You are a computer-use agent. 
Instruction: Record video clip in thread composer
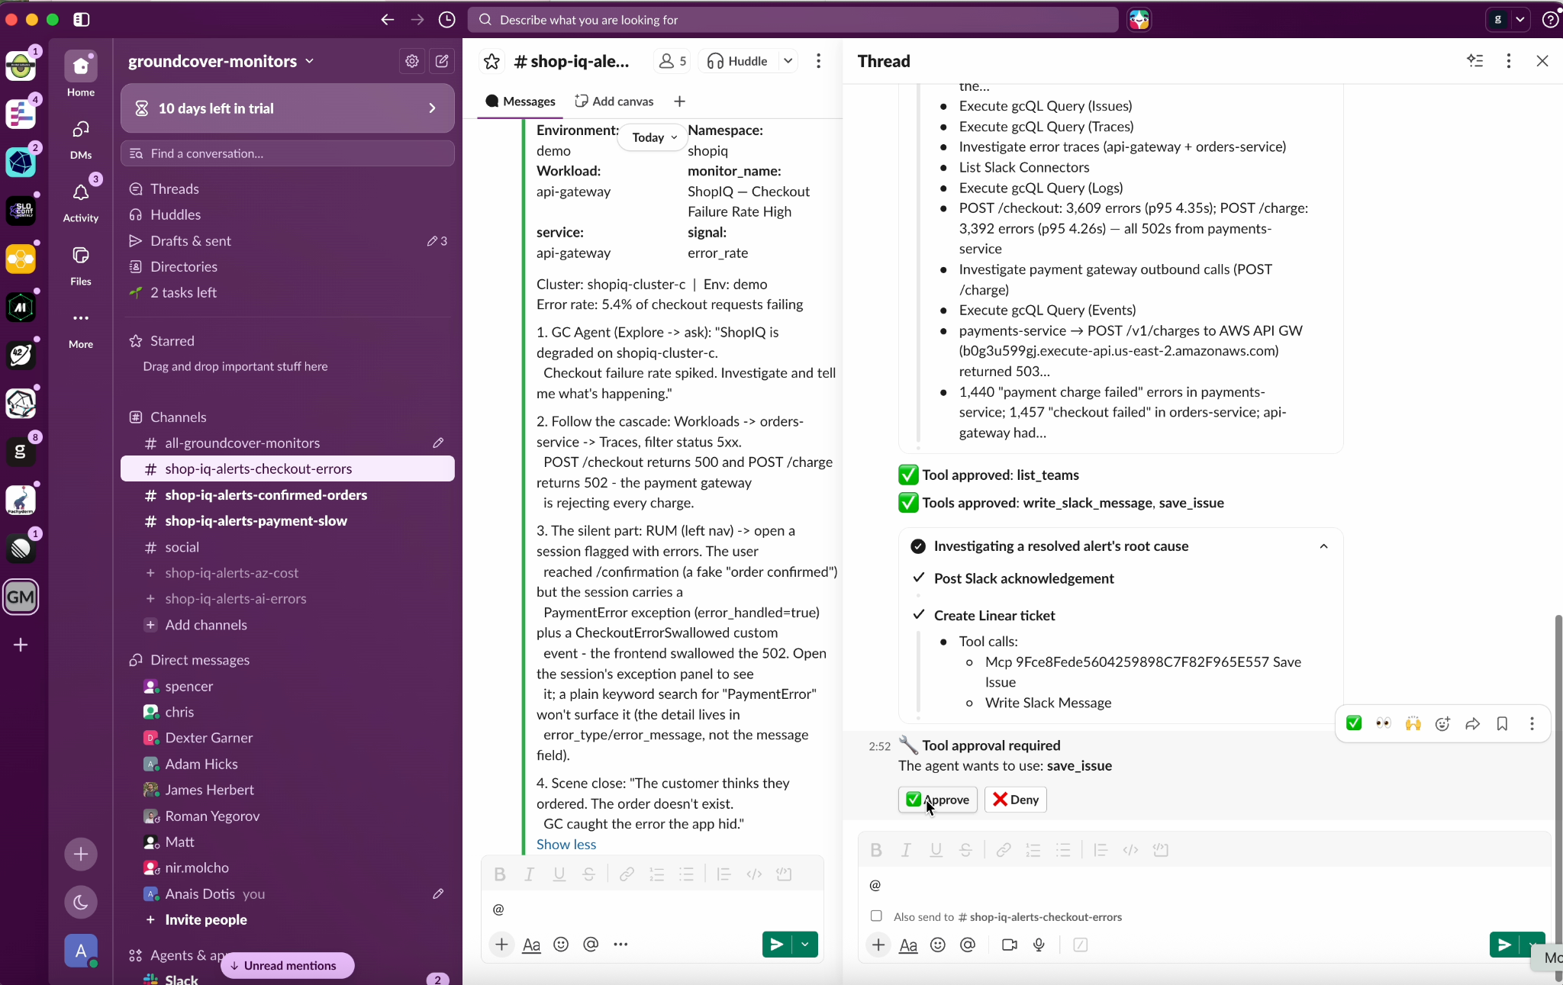point(1010,945)
